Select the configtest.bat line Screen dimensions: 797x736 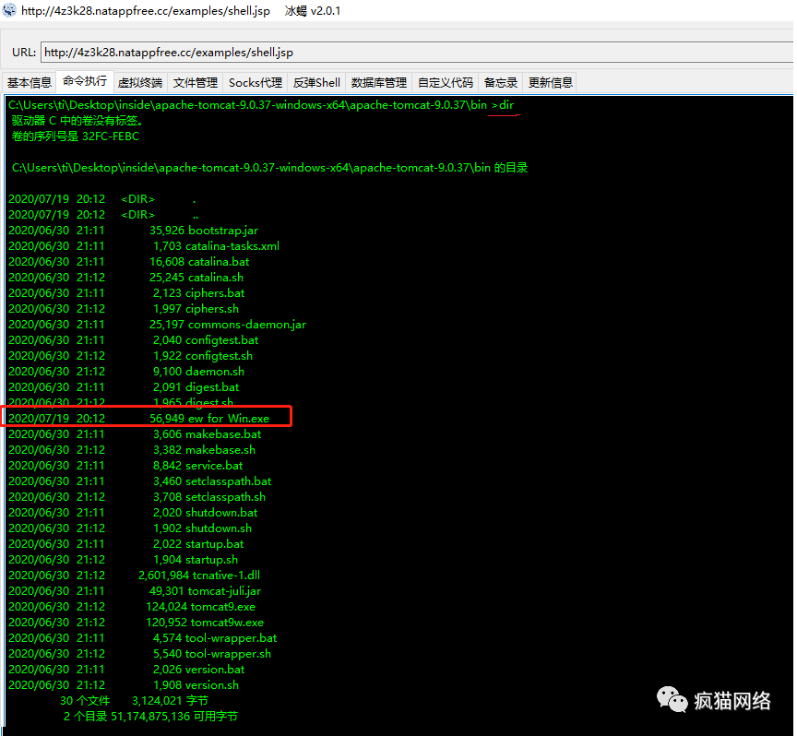point(133,340)
